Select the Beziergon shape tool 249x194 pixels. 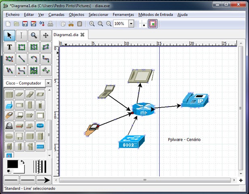point(10,59)
